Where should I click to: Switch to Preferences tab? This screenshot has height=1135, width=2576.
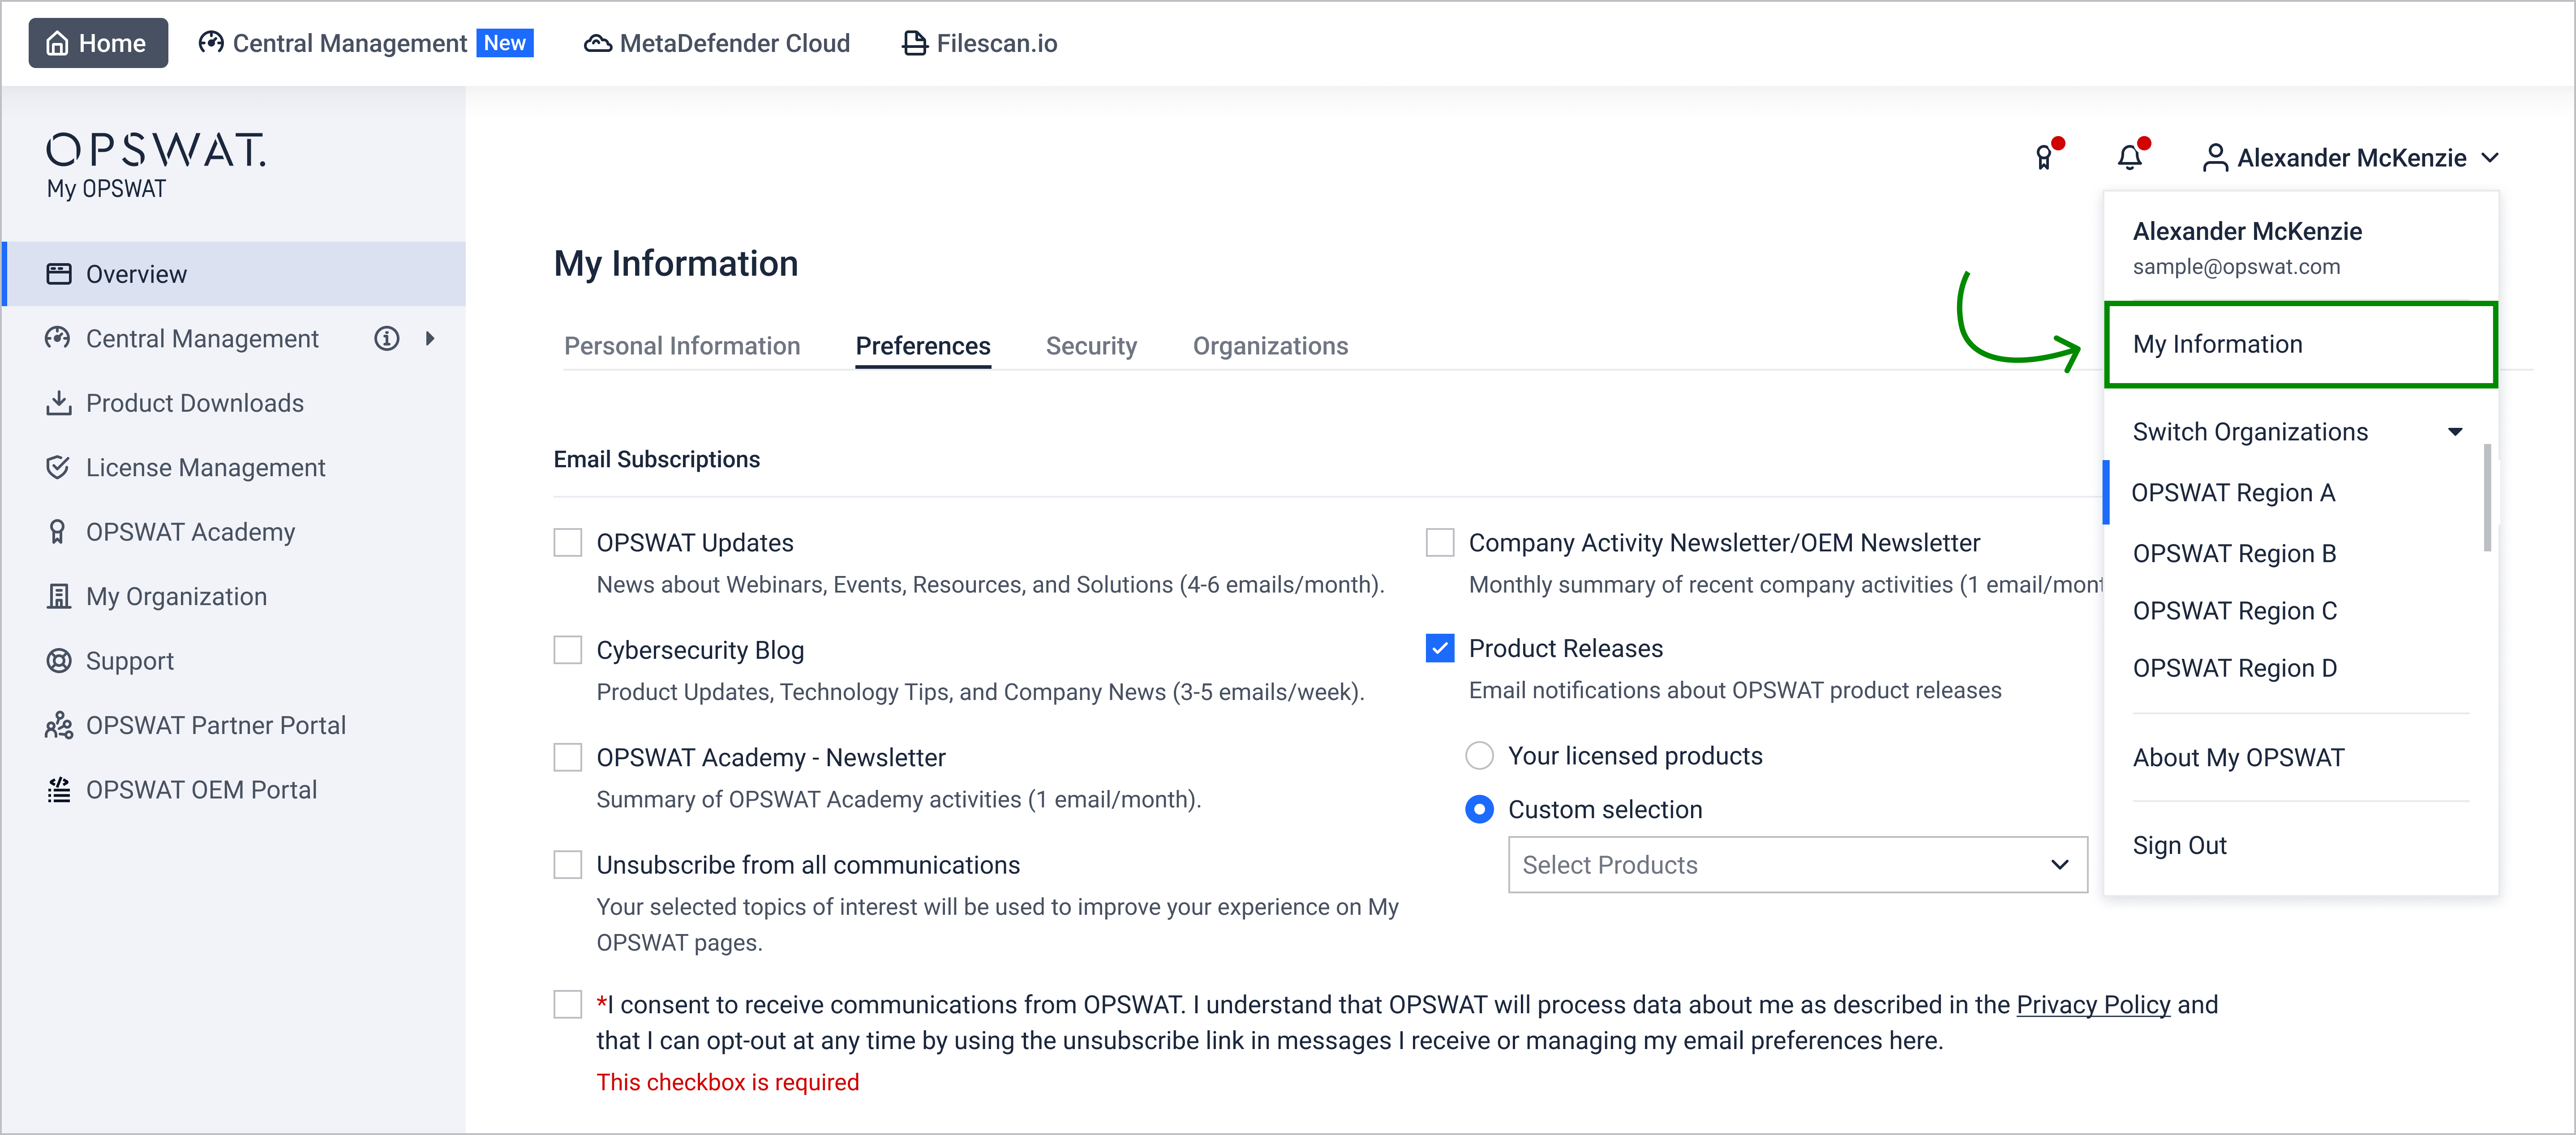pos(923,346)
